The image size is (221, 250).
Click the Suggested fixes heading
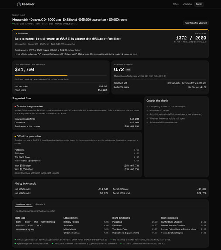22,98
